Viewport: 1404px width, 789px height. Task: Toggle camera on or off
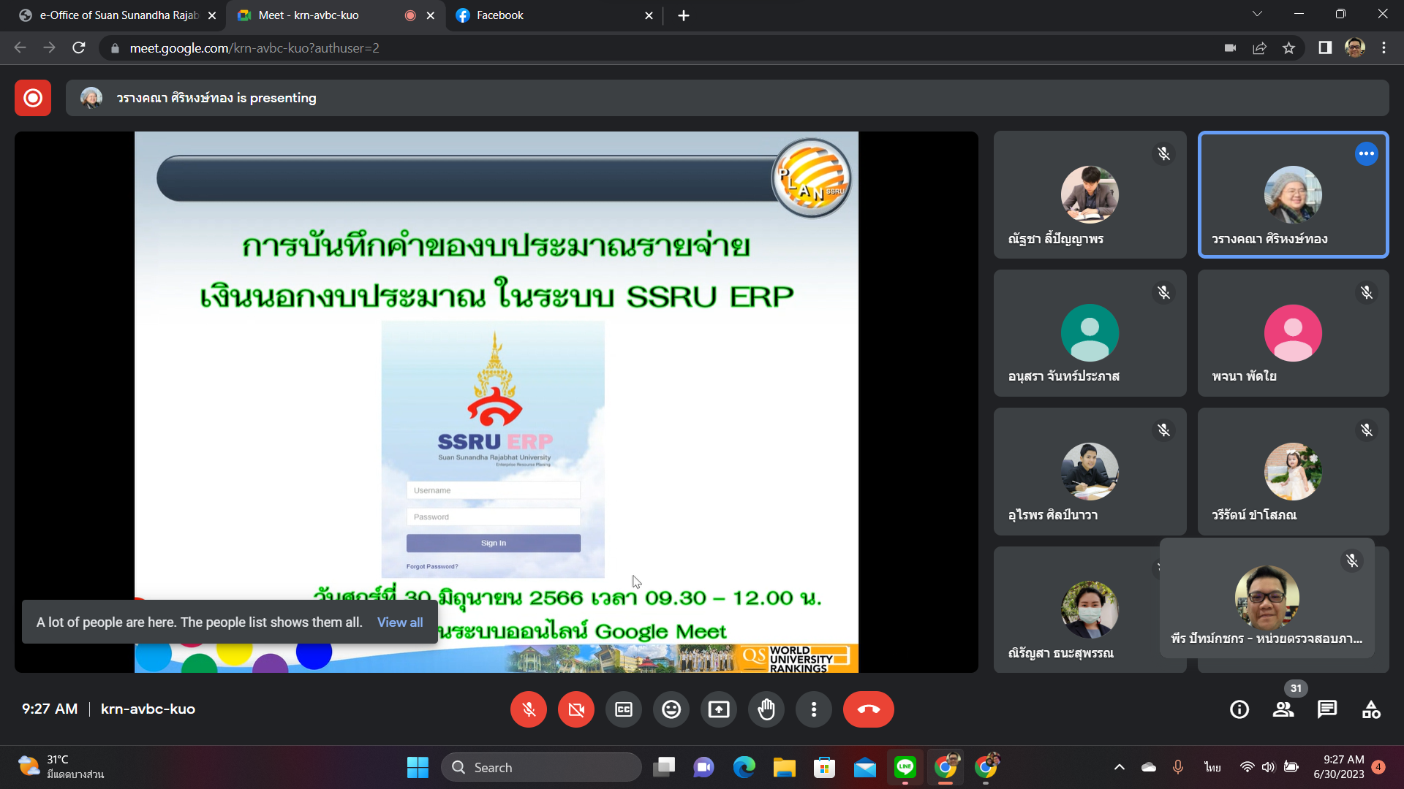pos(576,709)
